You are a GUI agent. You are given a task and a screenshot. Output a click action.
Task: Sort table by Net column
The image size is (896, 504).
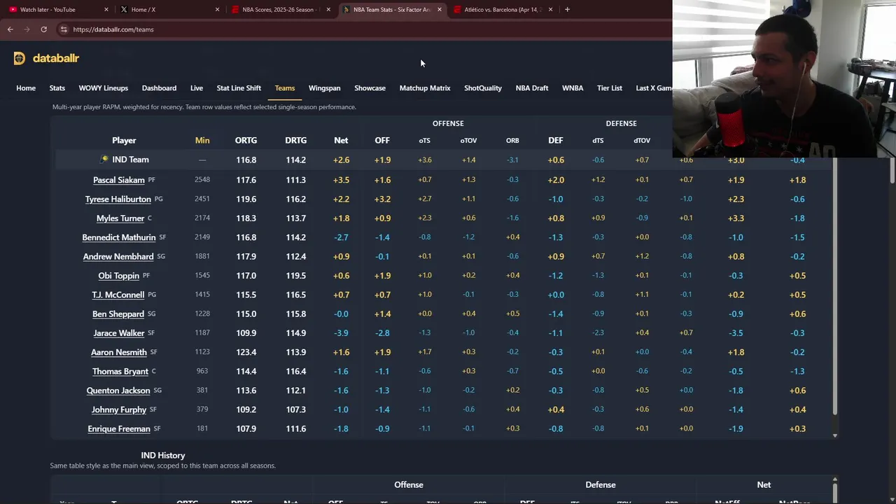pyautogui.click(x=341, y=141)
